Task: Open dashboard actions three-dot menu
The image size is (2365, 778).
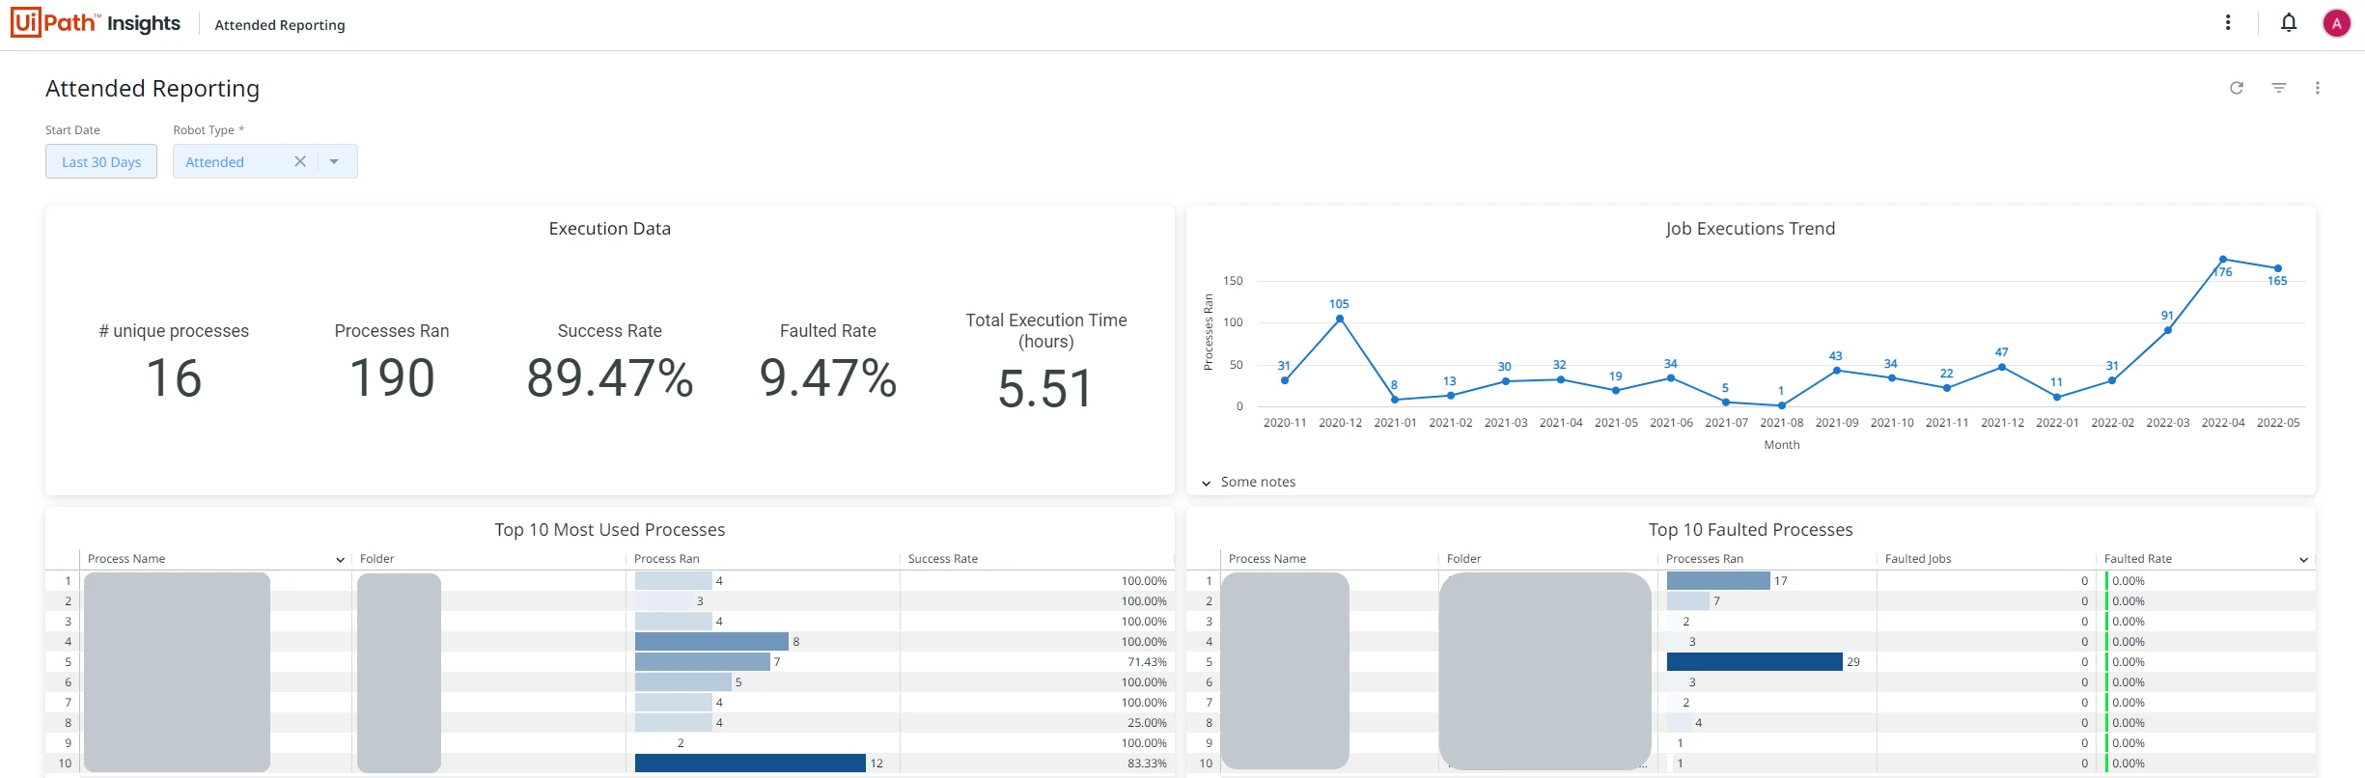Action: (x=2318, y=88)
